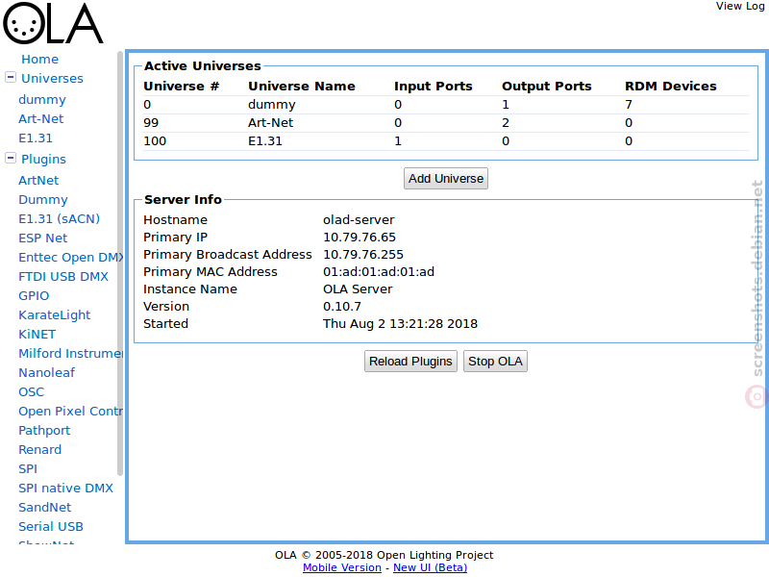
Task: Open the ESP Net plugin
Action: pyautogui.click(x=42, y=238)
